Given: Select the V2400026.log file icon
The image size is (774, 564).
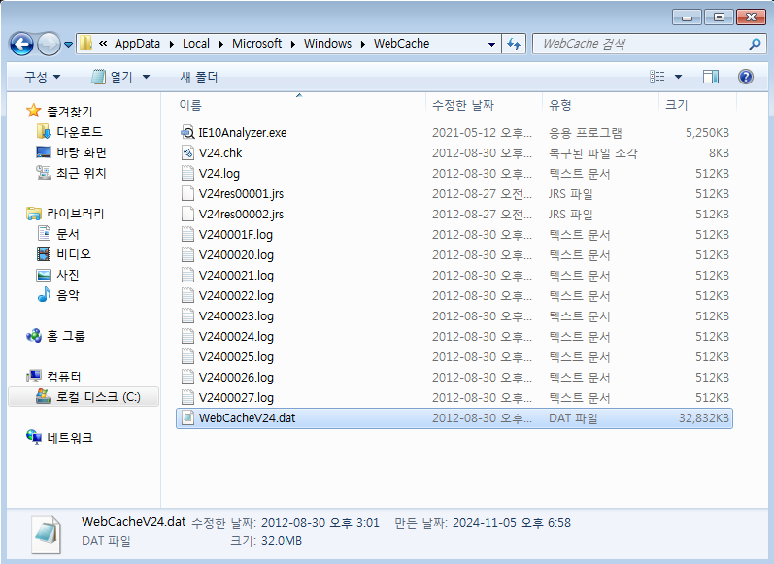Looking at the screenshot, I should click(x=187, y=377).
